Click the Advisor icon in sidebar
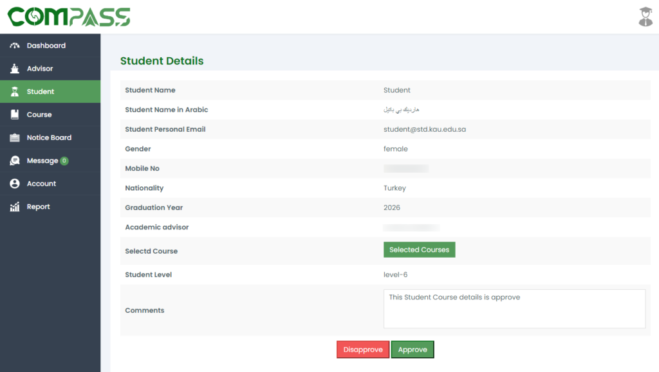 (15, 69)
